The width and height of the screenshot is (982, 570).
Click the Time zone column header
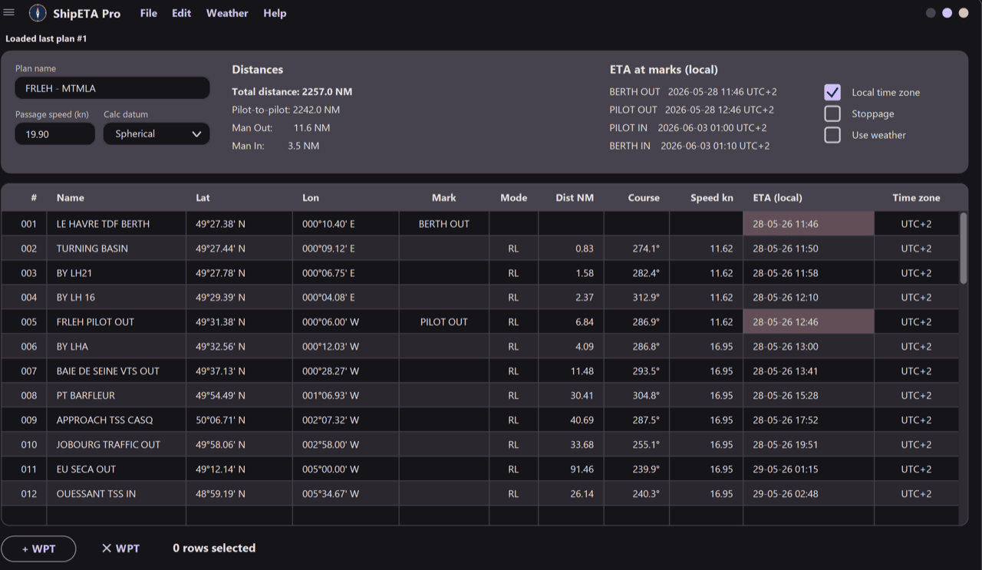[x=916, y=197]
